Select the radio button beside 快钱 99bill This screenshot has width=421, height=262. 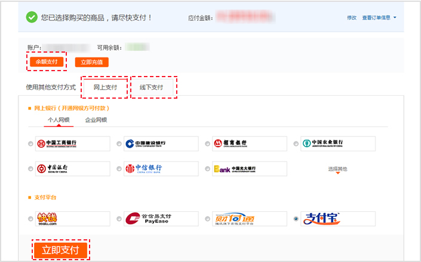[30, 219]
